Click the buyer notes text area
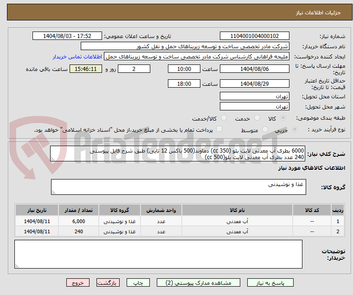This screenshot has height=295, width=353. point(158,254)
